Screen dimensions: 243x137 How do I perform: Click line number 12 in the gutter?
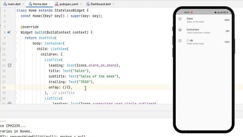pos(4,54)
